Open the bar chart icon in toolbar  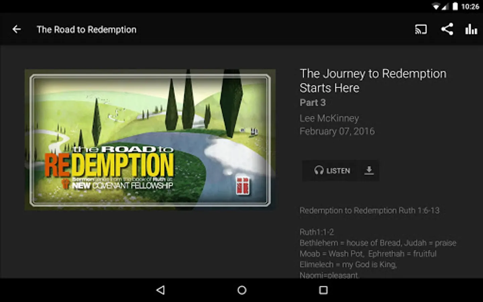[471, 29]
